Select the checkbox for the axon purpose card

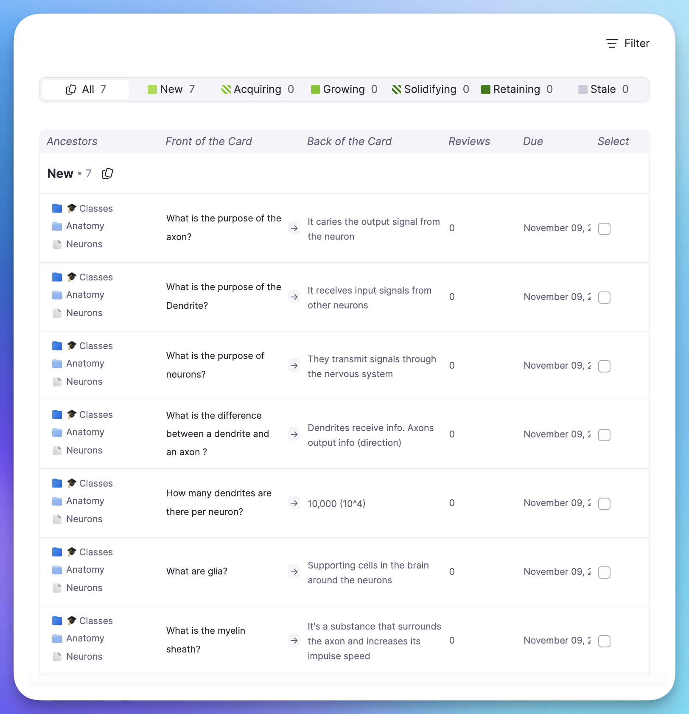pyautogui.click(x=604, y=229)
